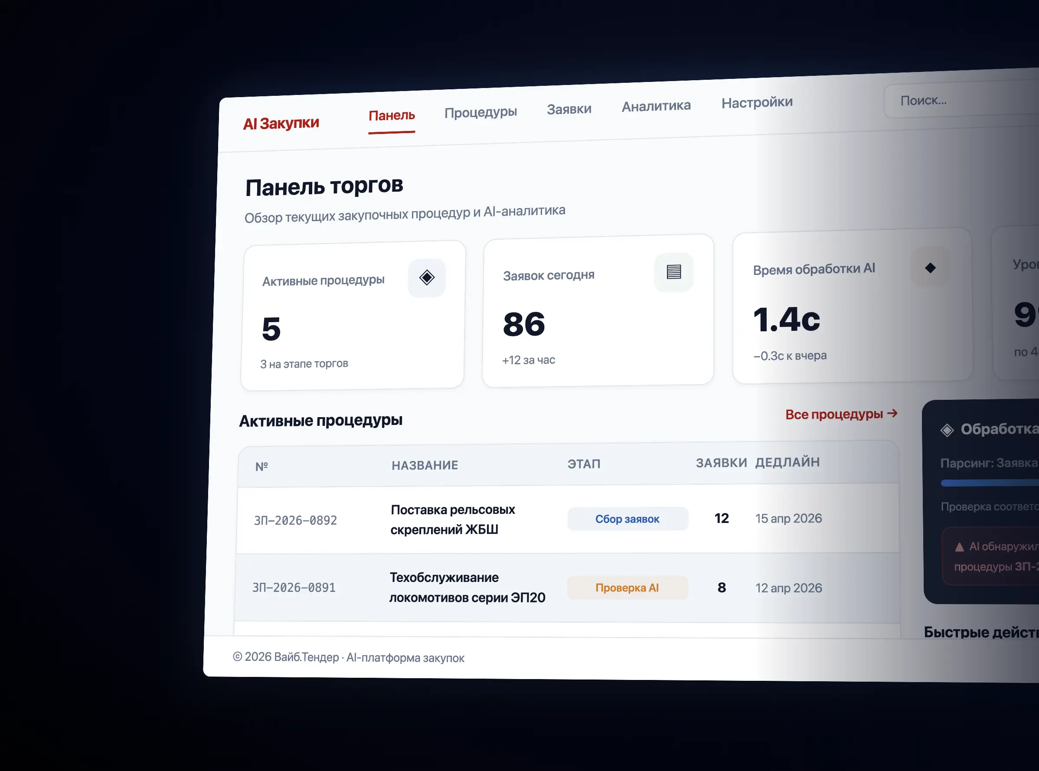The image size is (1039, 771).
Task: Select procedure row ЗП-2026-0892
Action: pyautogui.click(x=295, y=520)
